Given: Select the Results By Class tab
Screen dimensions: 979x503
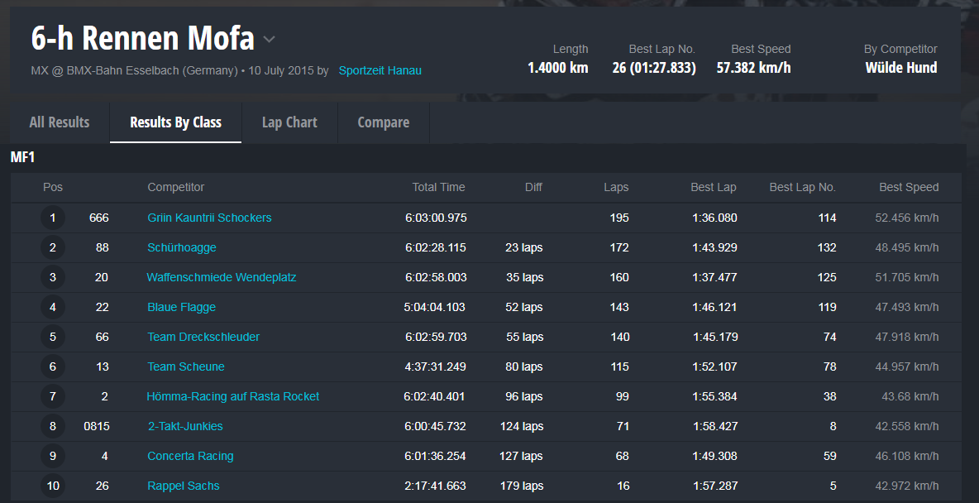Looking at the screenshot, I should point(175,122).
